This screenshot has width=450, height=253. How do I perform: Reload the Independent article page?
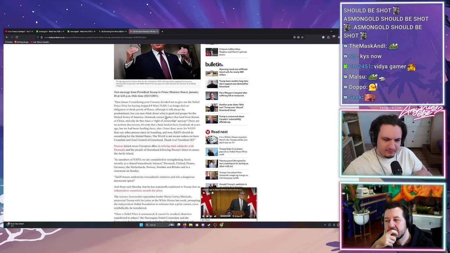17,37
